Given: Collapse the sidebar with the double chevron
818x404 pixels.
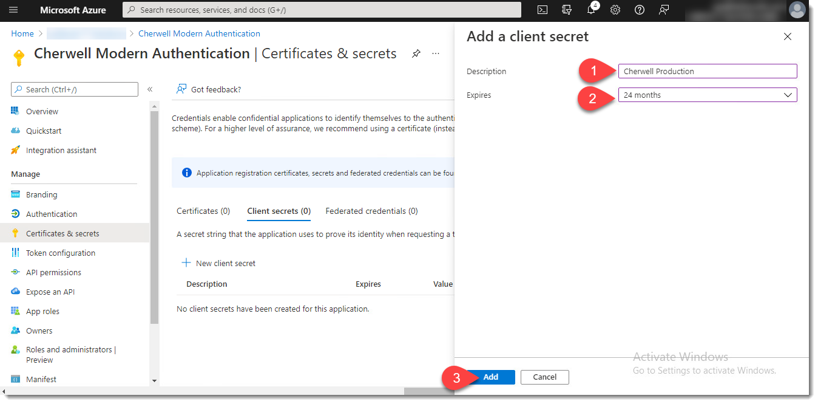Looking at the screenshot, I should pos(150,89).
